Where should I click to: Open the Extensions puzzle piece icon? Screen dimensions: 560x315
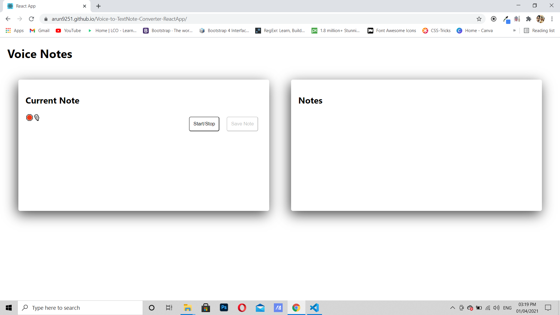pyautogui.click(x=529, y=19)
